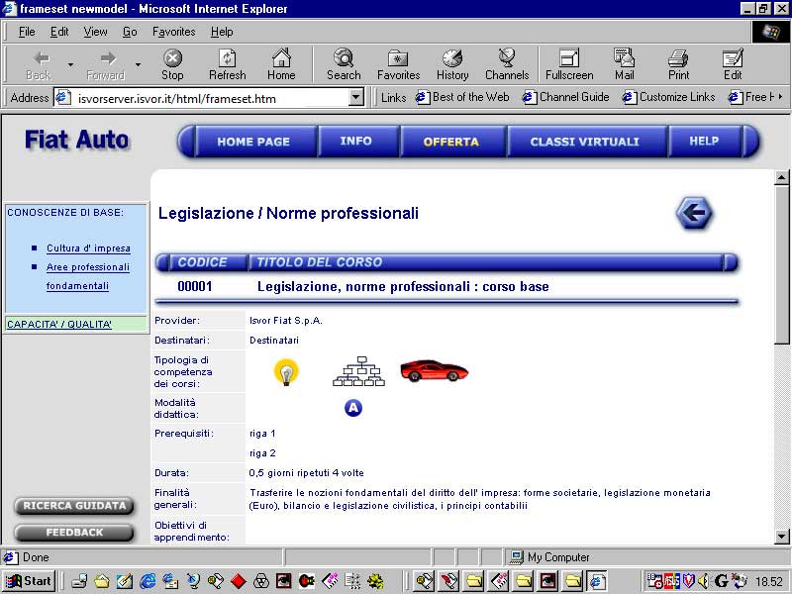Expand the Address bar dropdown
The height and width of the screenshot is (594, 792).
(356, 97)
